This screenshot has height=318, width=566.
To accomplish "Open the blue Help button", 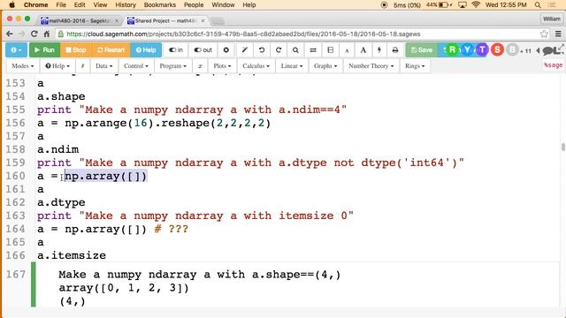I will pyautogui.click(x=146, y=50).
